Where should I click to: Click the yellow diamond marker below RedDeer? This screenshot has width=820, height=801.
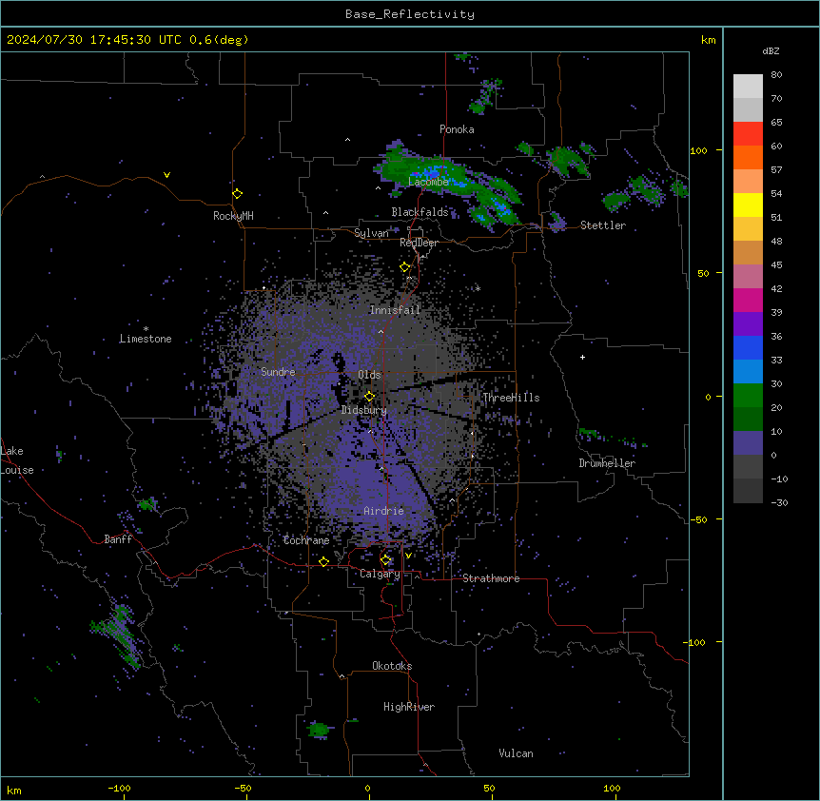(x=404, y=267)
